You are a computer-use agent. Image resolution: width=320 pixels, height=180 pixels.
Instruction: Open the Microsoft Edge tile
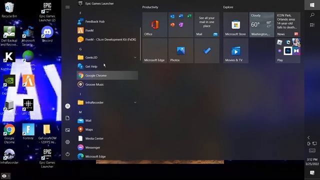coord(155,51)
